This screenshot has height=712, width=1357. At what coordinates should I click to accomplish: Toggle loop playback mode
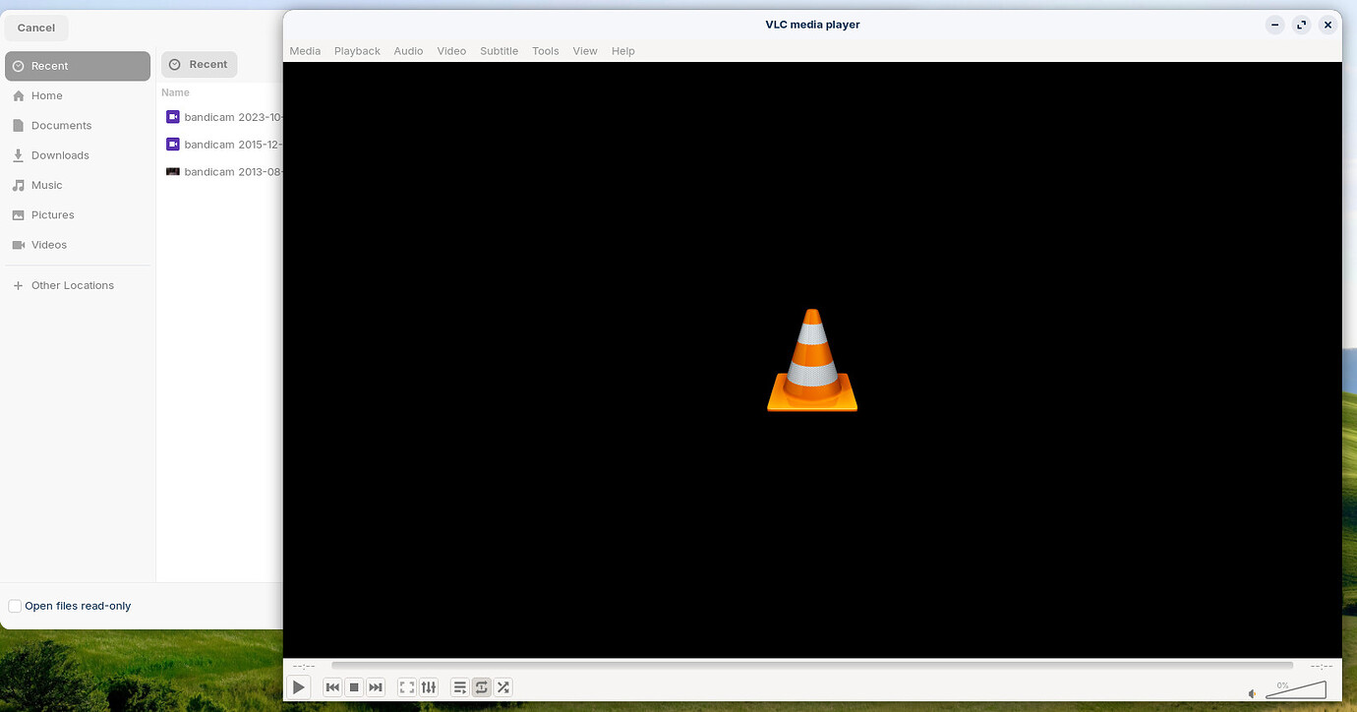point(481,686)
